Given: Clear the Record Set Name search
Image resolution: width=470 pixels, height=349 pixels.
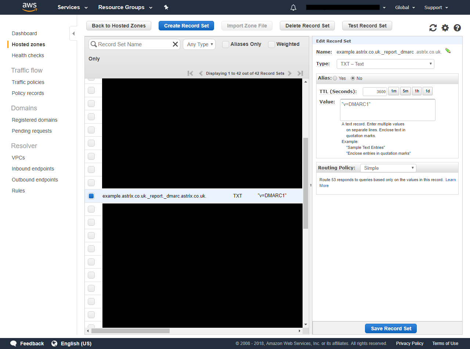Looking at the screenshot, I should [x=175, y=44].
